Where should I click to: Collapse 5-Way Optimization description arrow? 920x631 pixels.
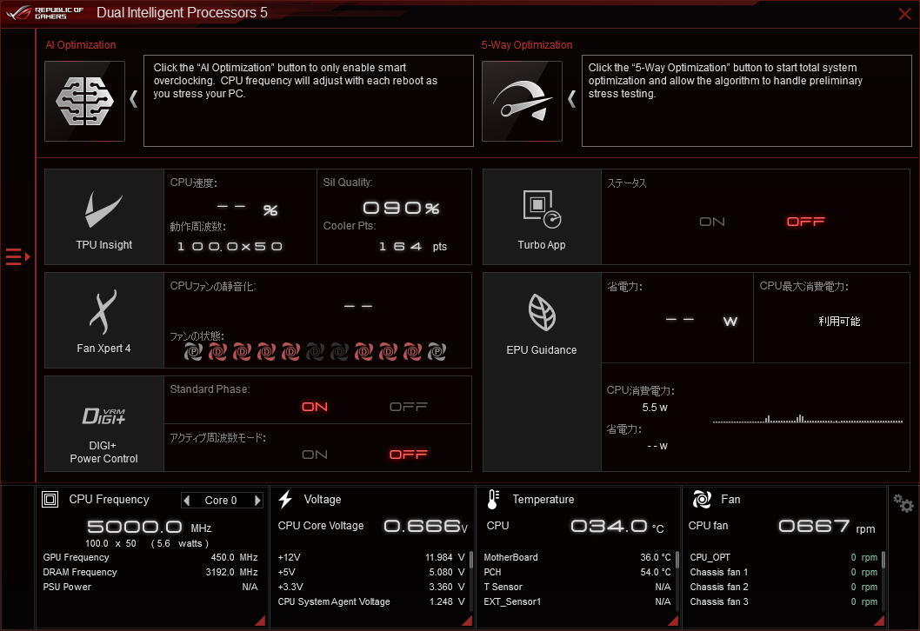click(571, 99)
